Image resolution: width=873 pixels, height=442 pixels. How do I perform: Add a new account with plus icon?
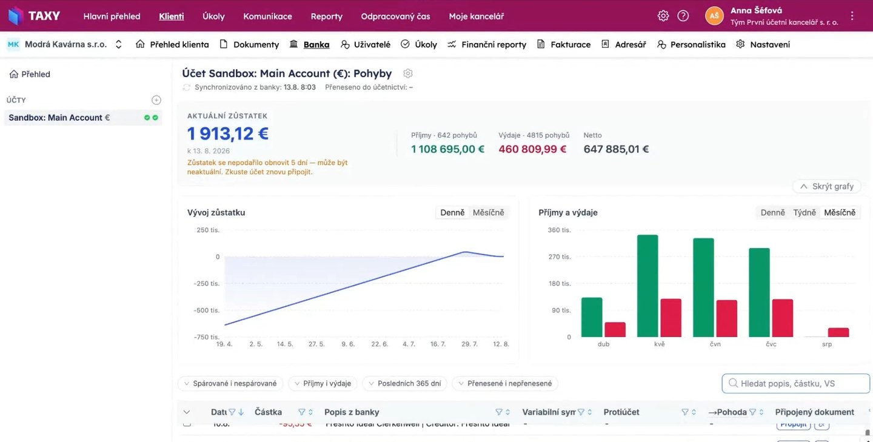(x=156, y=100)
